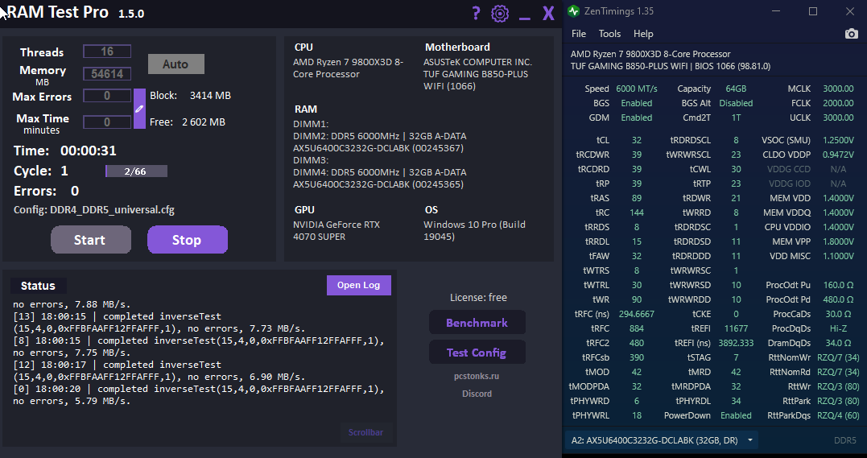Click the Time 00:00:31 readout
867x458 pixels.
[x=65, y=151]
